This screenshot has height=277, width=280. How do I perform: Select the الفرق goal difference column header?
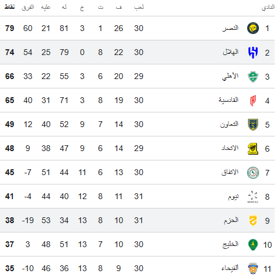tap(28, 8)
